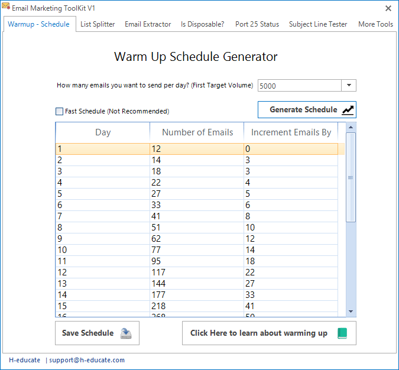
Task: Close the Email Marketing ToolKit window
Action: [x=388, y=8]
